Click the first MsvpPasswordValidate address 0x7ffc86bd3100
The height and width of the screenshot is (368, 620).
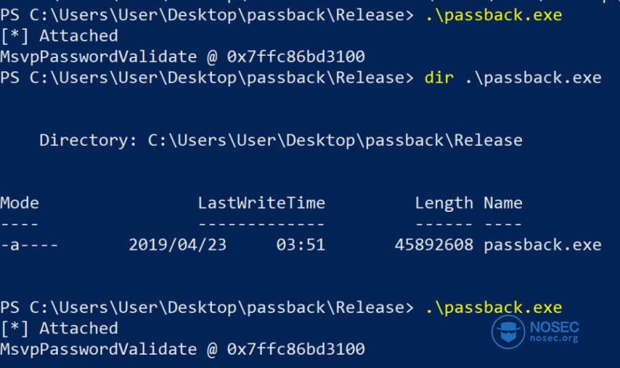click(296, 57)
